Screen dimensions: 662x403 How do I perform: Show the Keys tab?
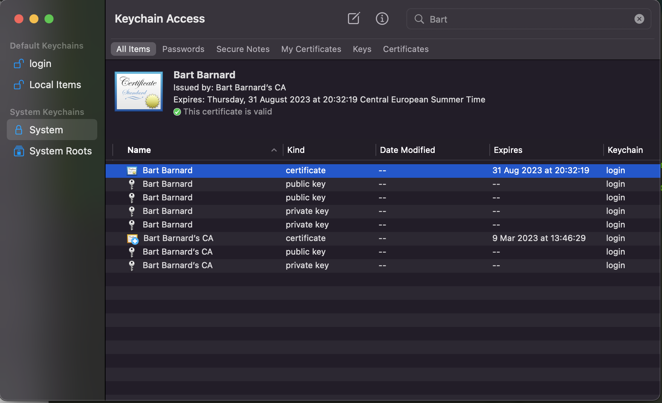(362, 49)
